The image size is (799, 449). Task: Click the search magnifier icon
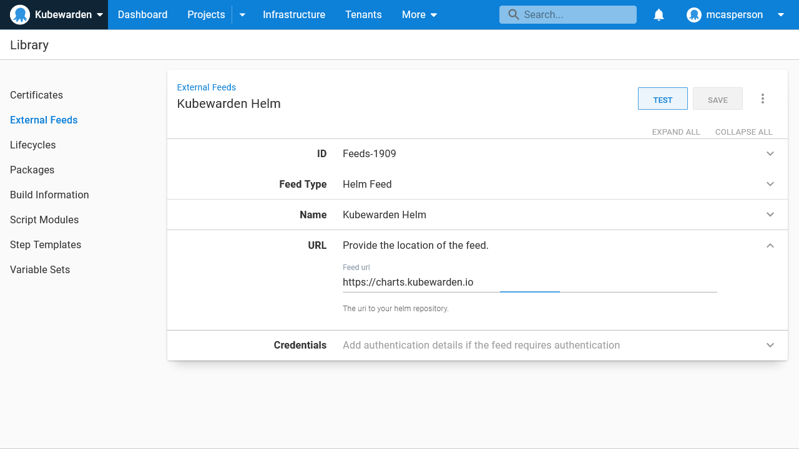point(514,14)
